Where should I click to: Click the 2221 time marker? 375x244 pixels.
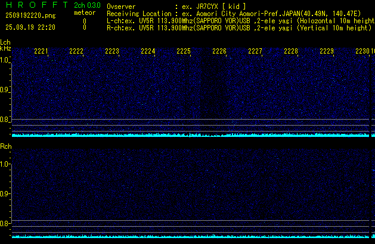[x=41, y=52]
